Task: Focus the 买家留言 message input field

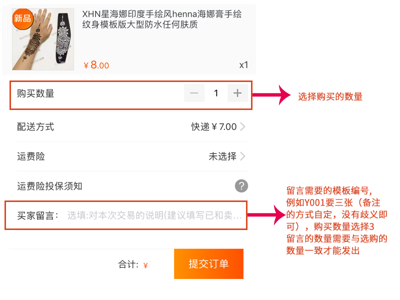Action: (155, 215)
